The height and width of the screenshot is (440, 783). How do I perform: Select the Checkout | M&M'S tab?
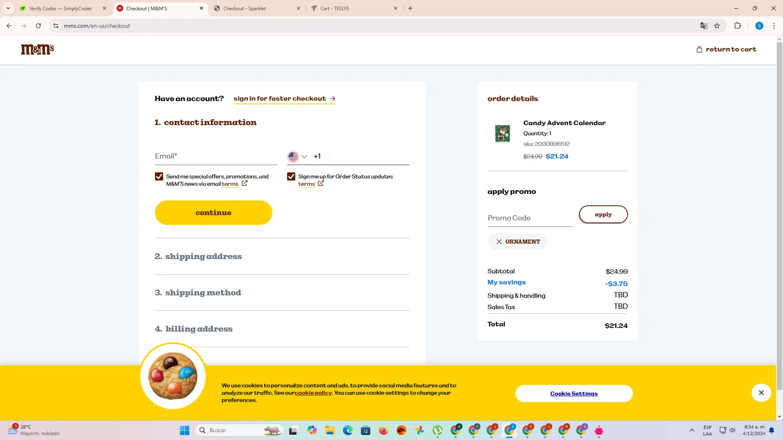160,8
